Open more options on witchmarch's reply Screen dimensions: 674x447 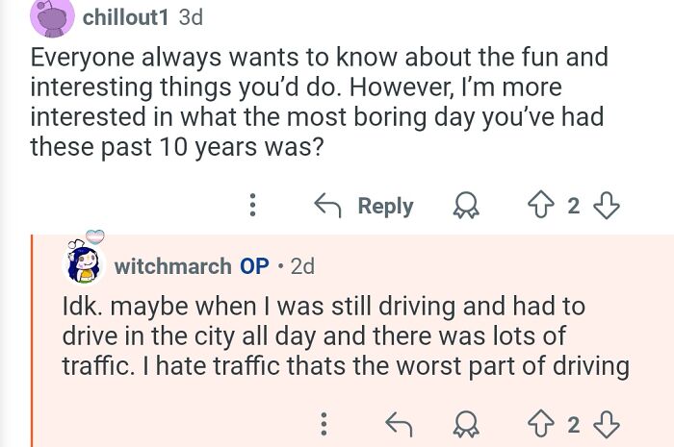pyautogui.click(x=324, y=424)
